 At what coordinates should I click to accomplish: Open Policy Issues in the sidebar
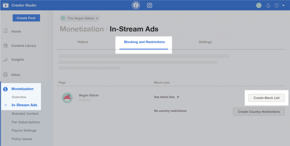click(x=22, y=139)
